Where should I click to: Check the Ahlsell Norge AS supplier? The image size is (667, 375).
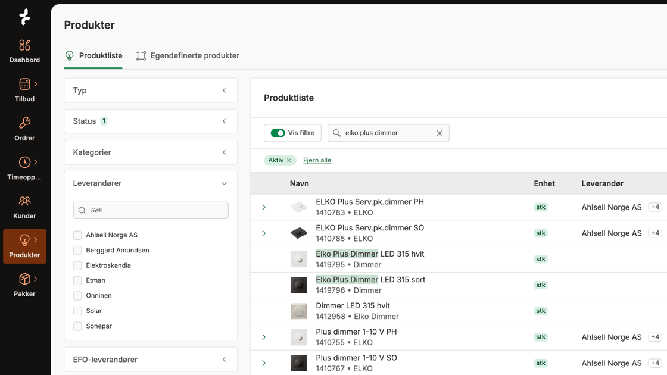coord(77,235)
